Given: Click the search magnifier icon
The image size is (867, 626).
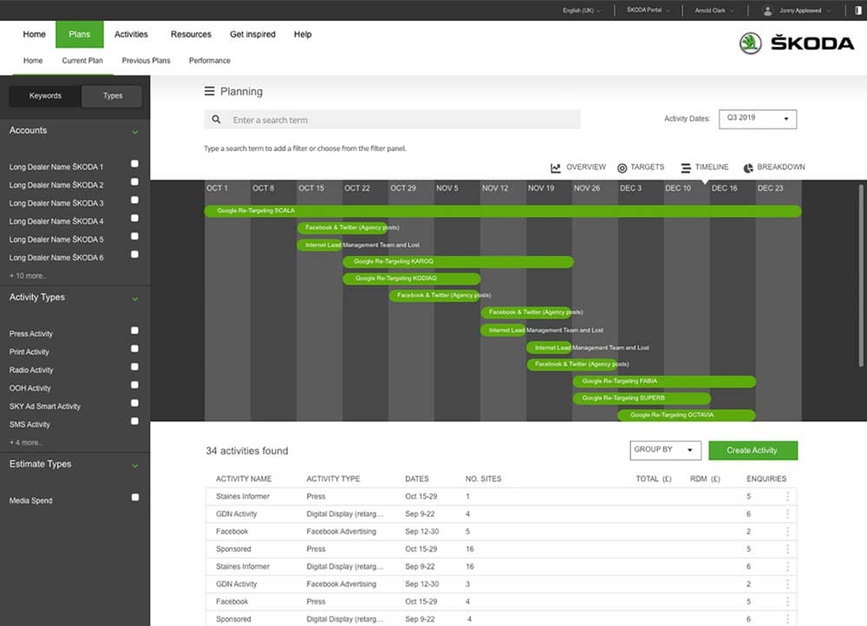Looking at the screenshot, I should [x=216, y=120].
